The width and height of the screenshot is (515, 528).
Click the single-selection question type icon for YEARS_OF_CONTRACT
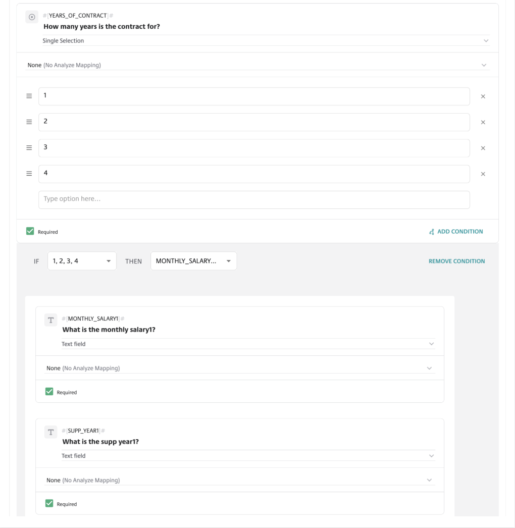tap(32, 17)
